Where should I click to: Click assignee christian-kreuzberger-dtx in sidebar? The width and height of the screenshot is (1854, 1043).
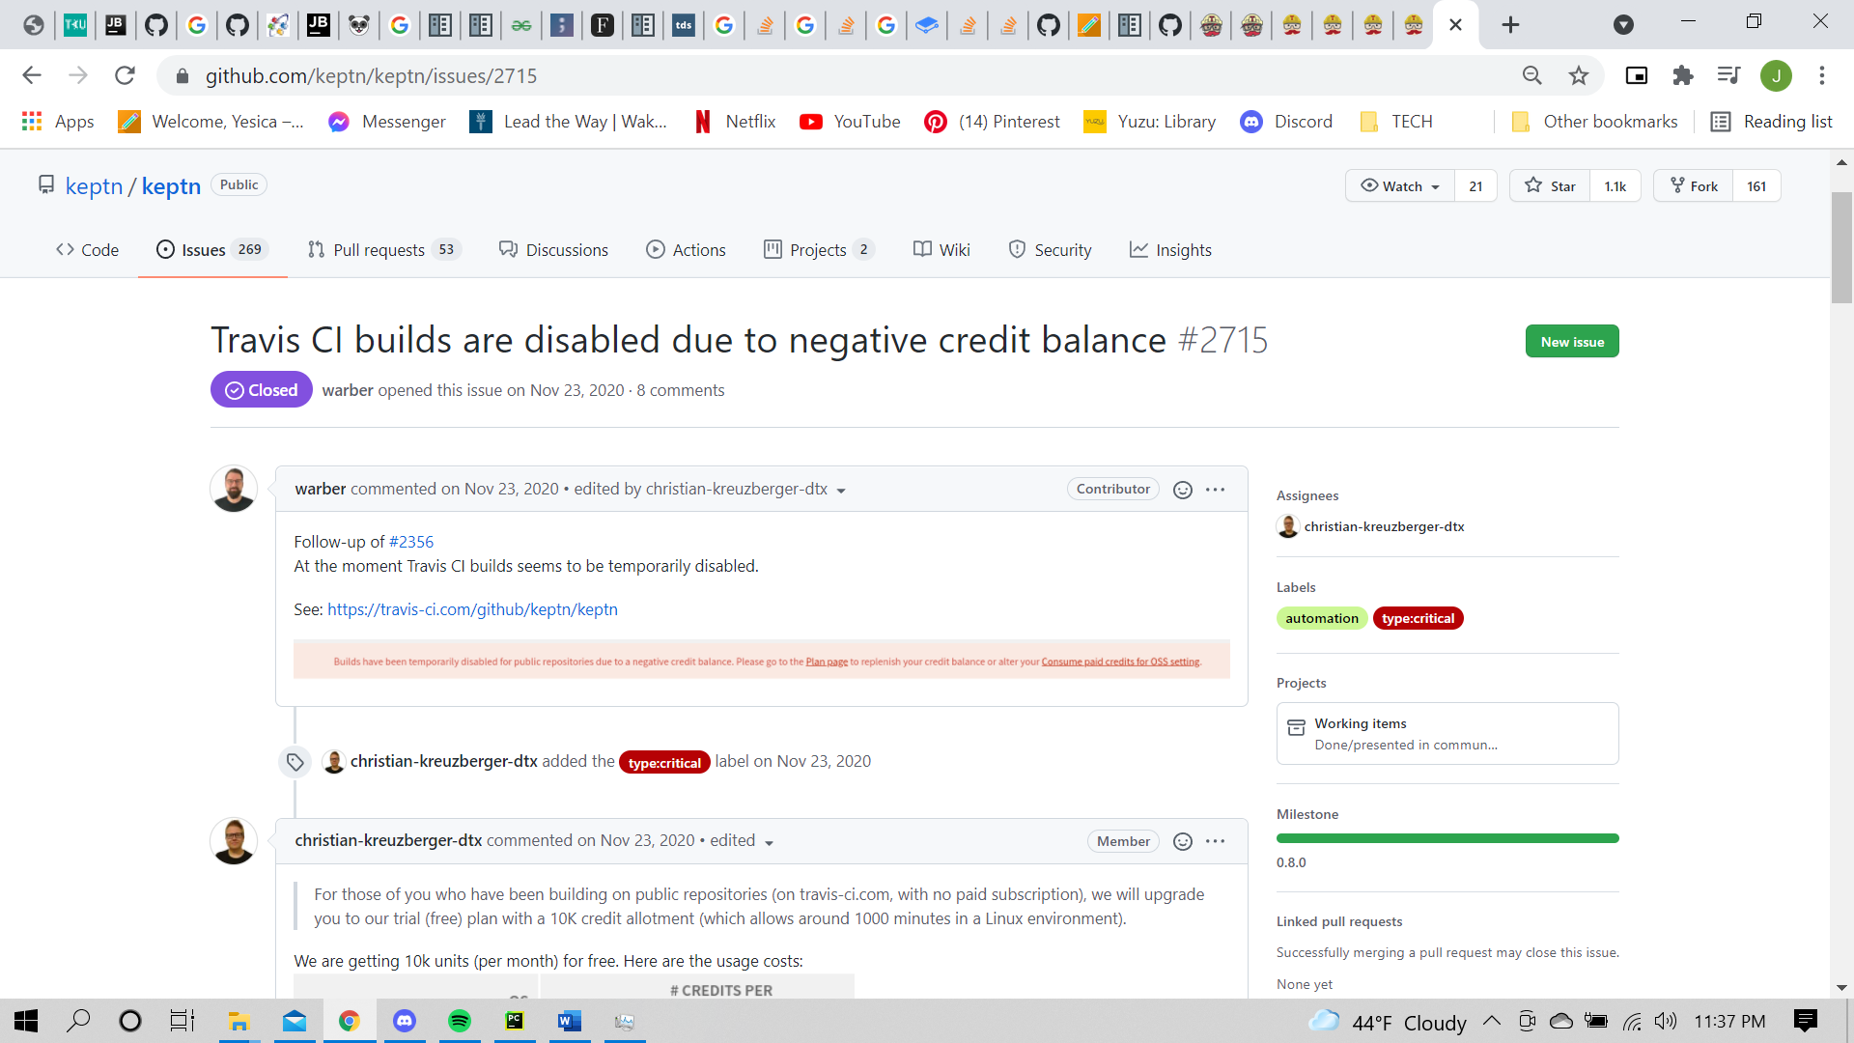[x=1384, y=526]
